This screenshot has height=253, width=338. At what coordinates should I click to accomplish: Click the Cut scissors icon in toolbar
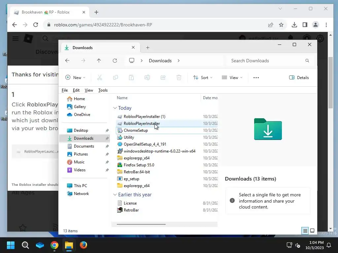[x=99, y=77]
